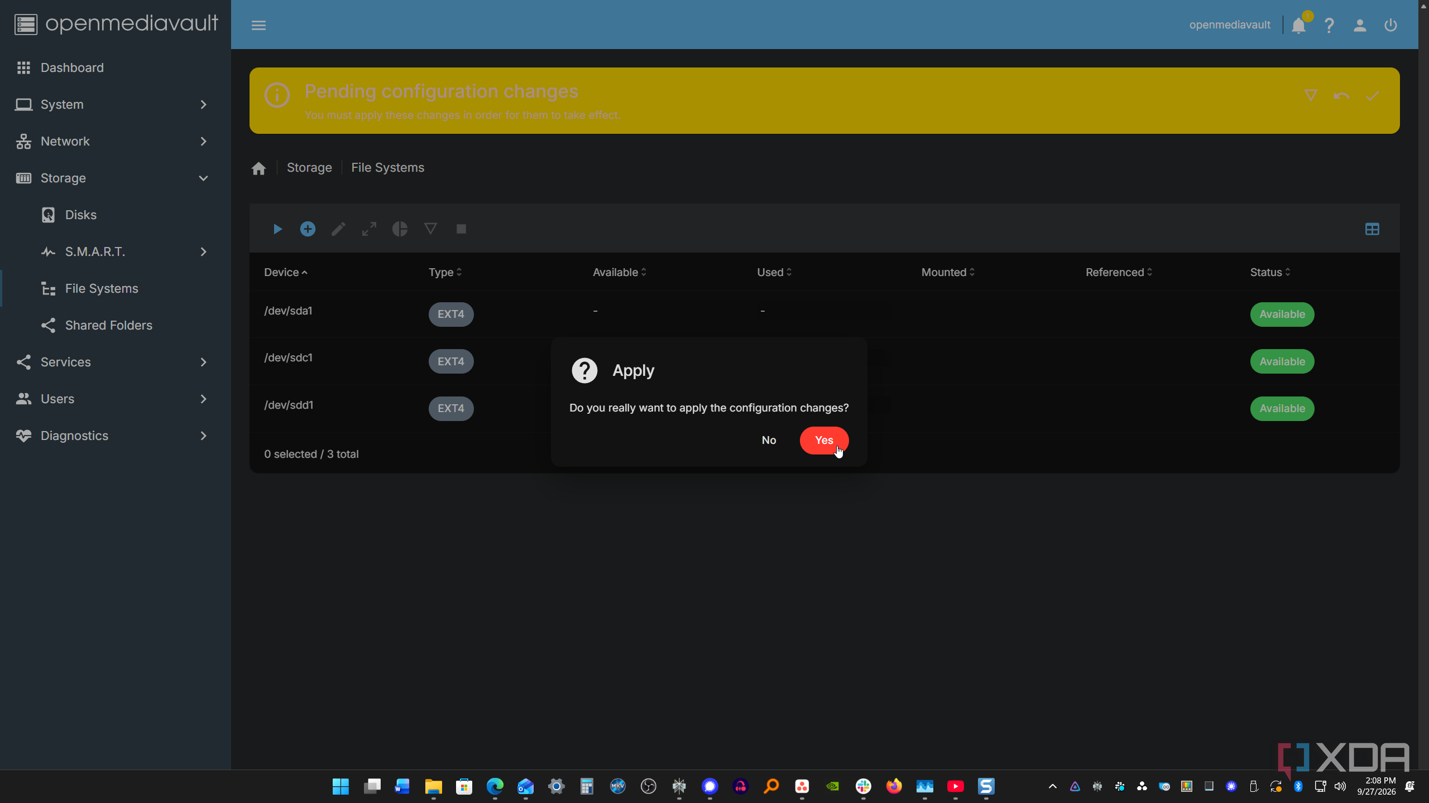Viewport: 1429px width, 803px height.
Task: Click the openmediavault hostname in header
Action: coord(1230,25)
